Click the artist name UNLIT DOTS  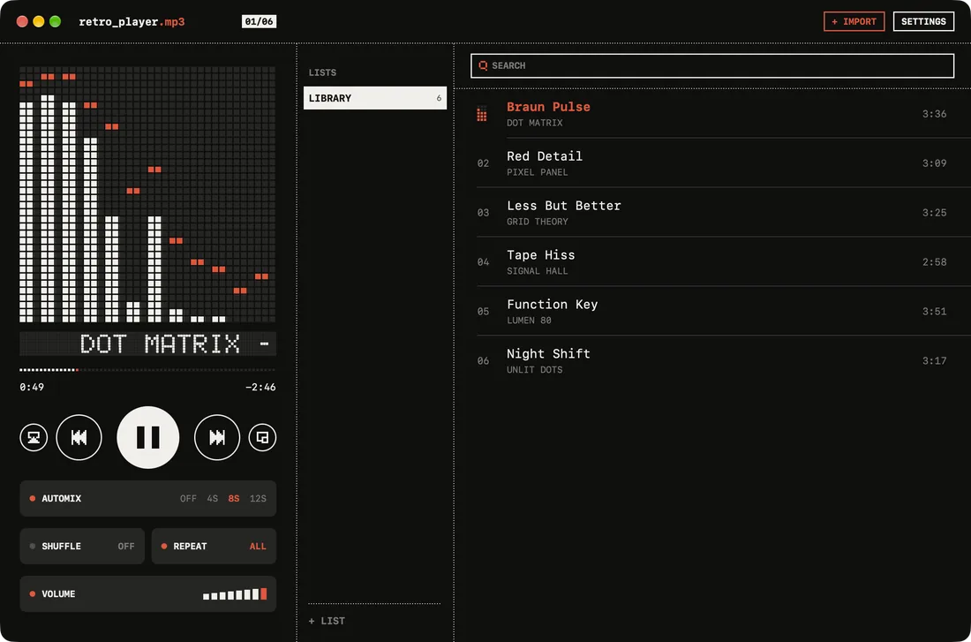point(534,370)
